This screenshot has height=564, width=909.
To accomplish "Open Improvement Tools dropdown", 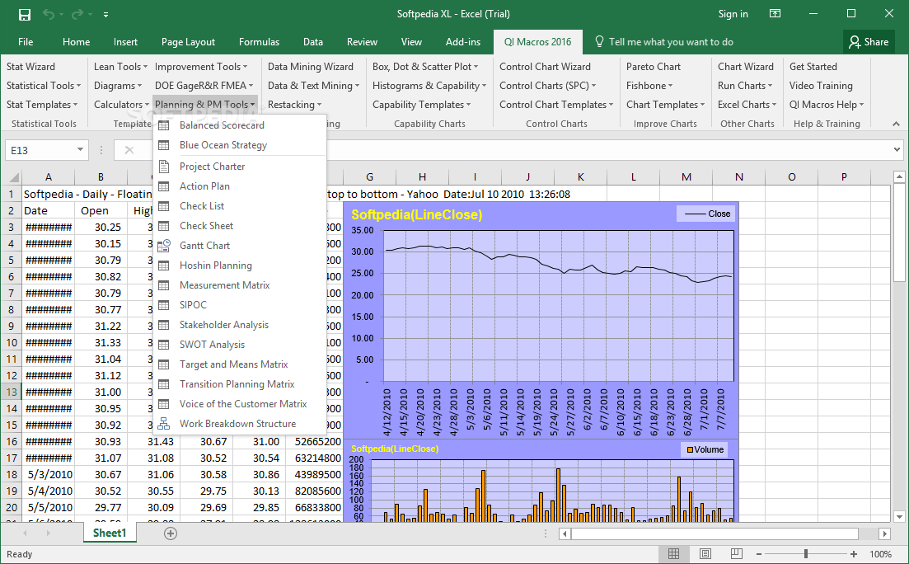I will (201, 67).
